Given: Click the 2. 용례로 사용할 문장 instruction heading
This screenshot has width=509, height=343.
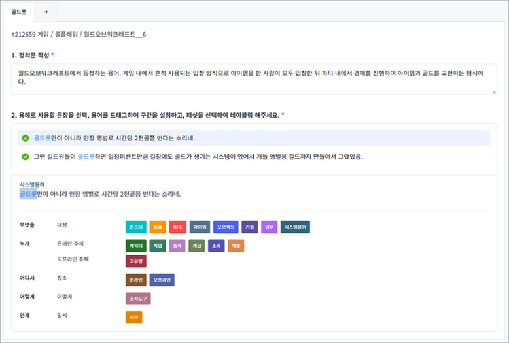Looking at the screenshot, I should pyautogui.click(x=145, y=115).
